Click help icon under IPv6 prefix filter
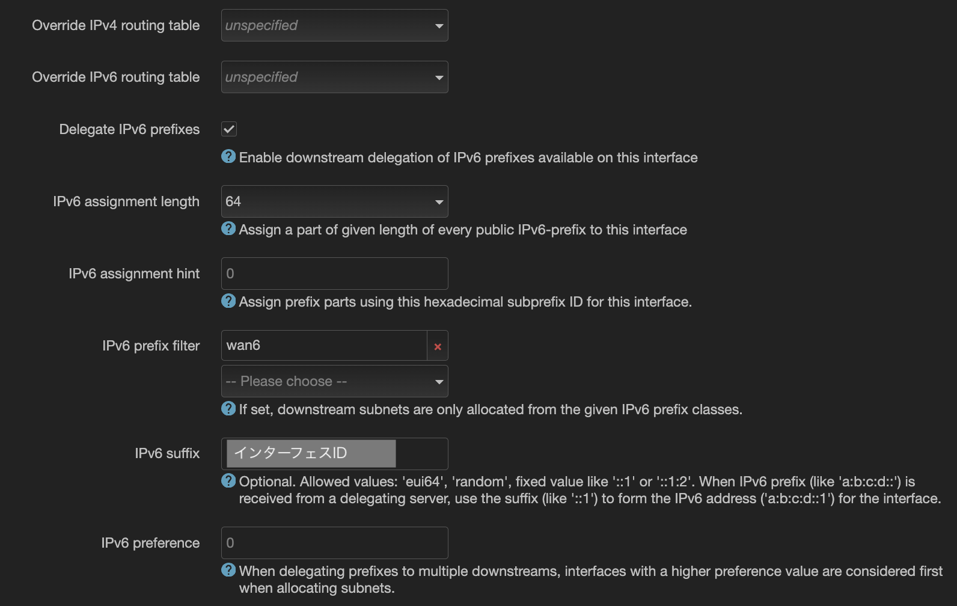Viewport: 957px width, 606px height. (x=228, y=409)
